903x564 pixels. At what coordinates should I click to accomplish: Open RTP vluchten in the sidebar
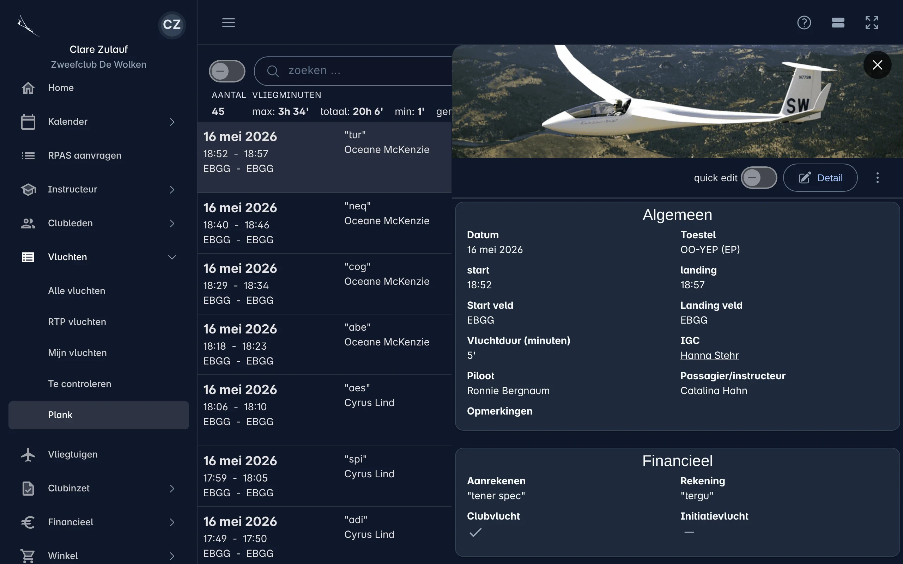98,322
